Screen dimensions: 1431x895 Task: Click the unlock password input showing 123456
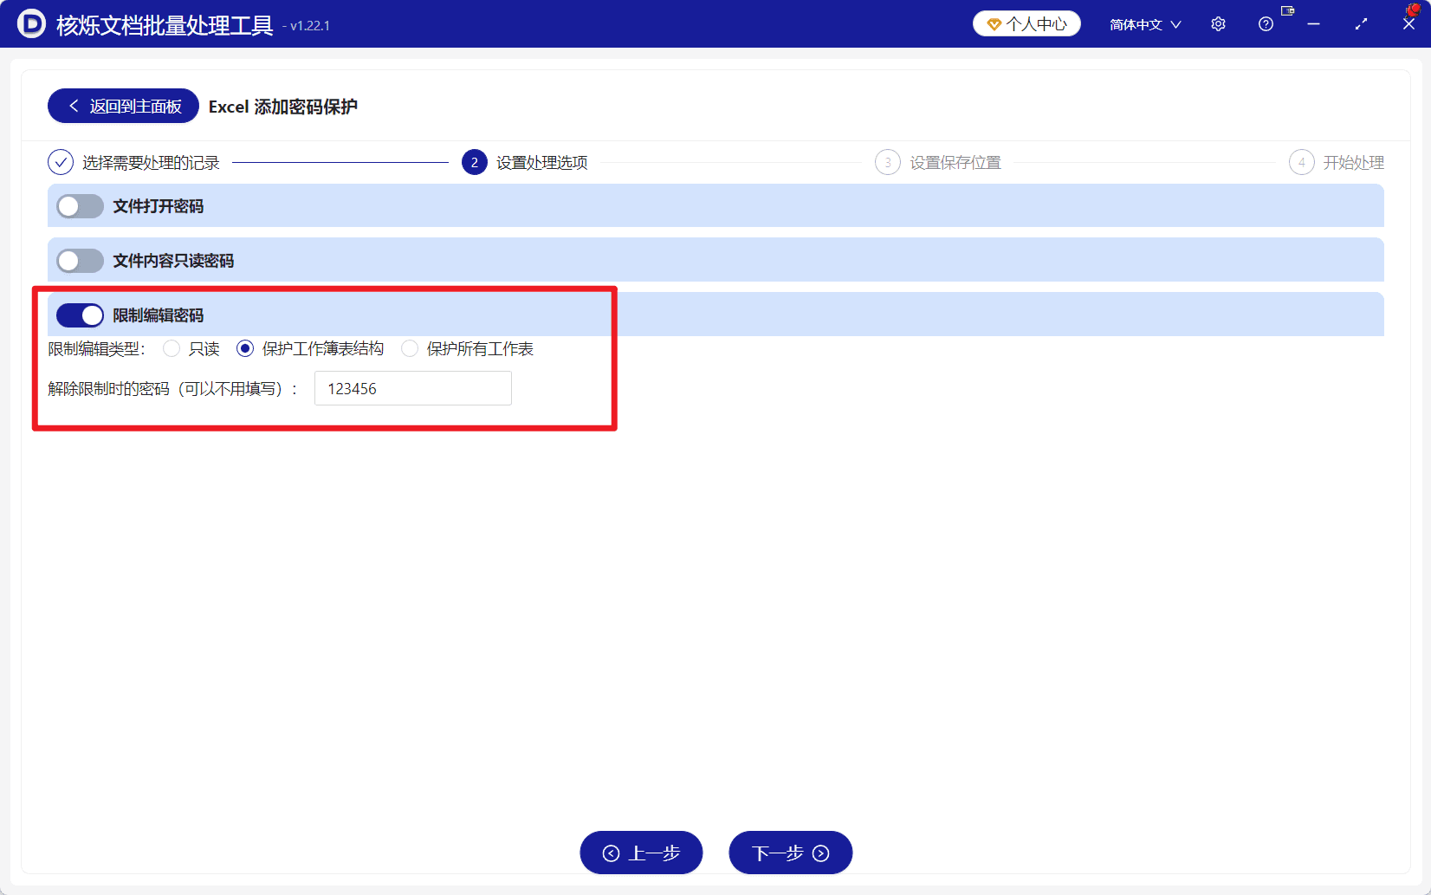[x=412, y=388]
